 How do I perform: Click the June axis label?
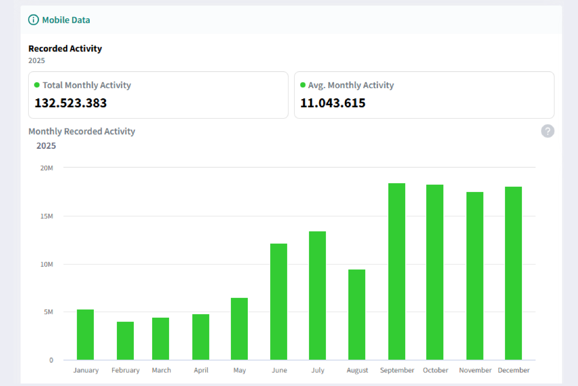[x=279, y=370]
